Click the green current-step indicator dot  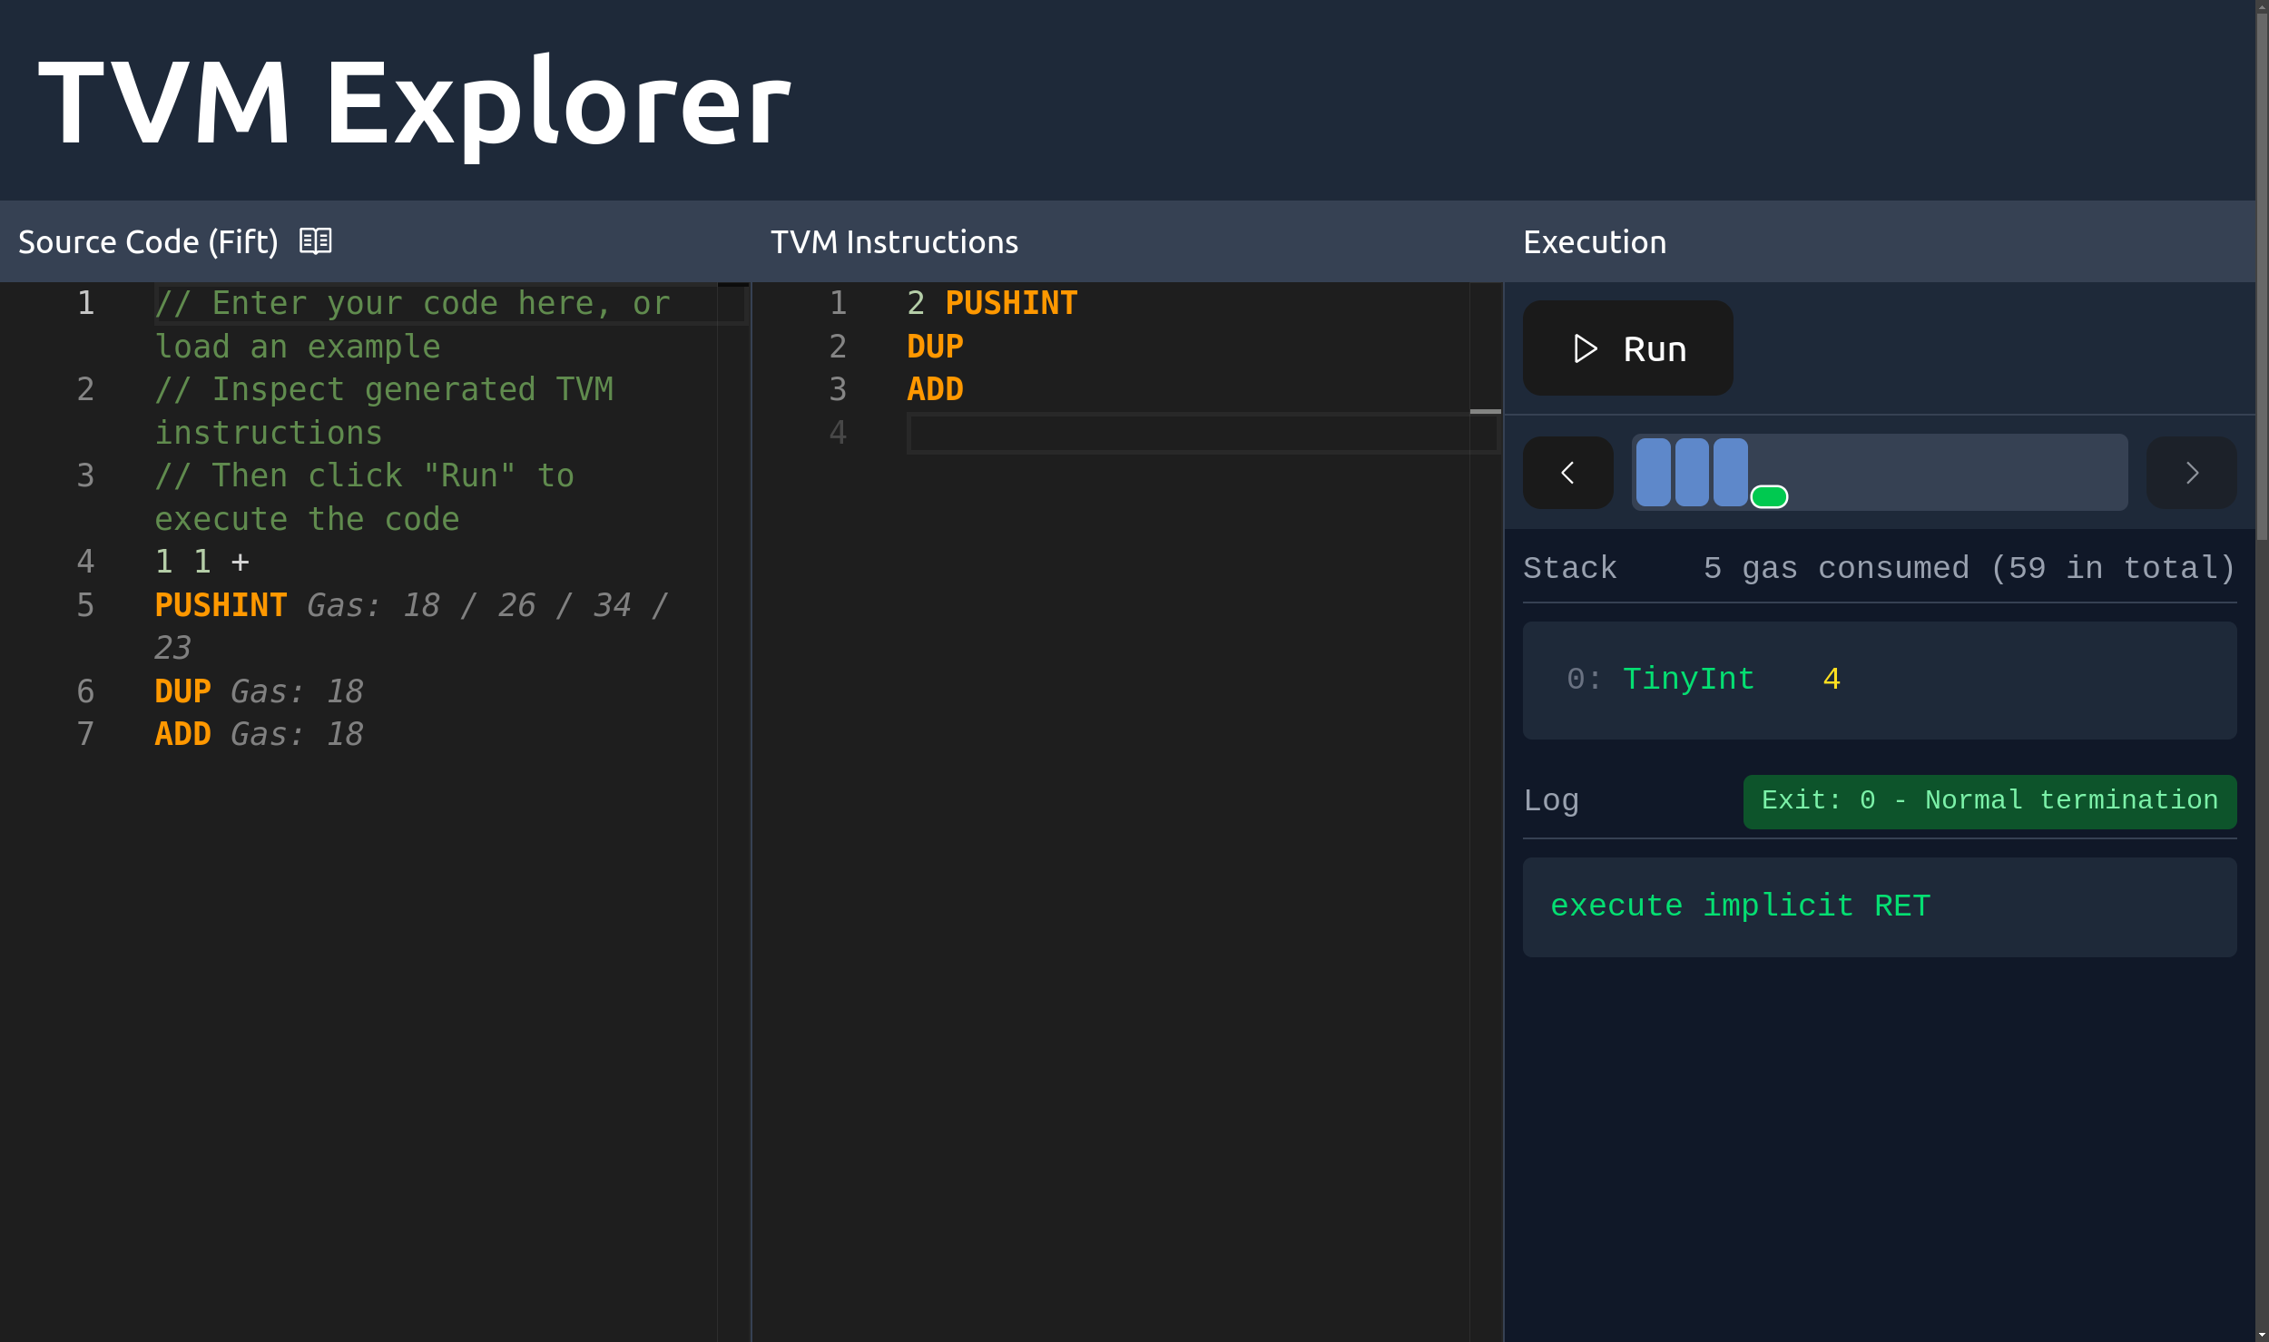[x=1770, y=496]
